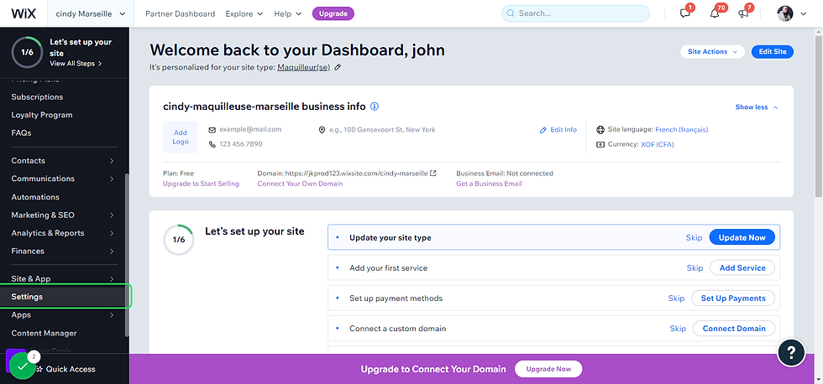
Task: Click the Add Service button
Action: click(742, 267)
